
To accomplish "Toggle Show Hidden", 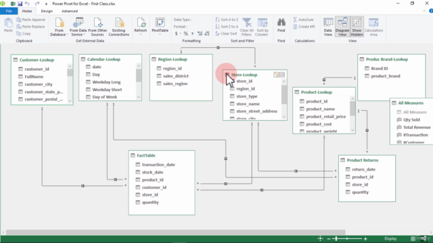I will [x=357, y=27].
